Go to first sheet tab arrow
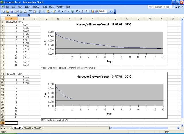This screenshot has height=134, width=184. pyautogui.click(x=1, y=128)
